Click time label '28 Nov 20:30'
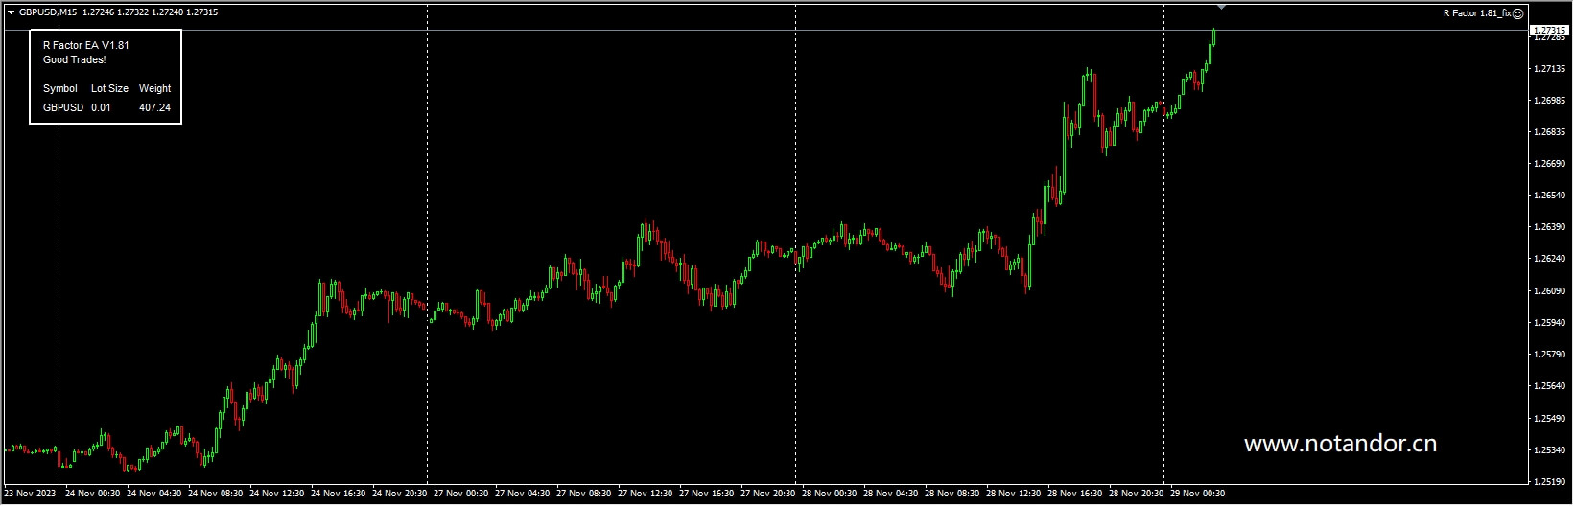Screen dimensions: 1574x506 click(1136, 494)
